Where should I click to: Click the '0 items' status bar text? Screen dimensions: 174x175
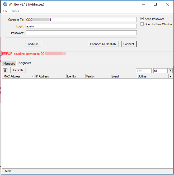coord(7,171)
